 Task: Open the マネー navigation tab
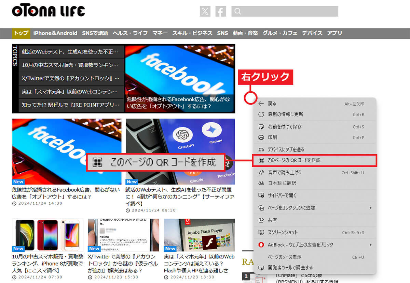point(160,33)
